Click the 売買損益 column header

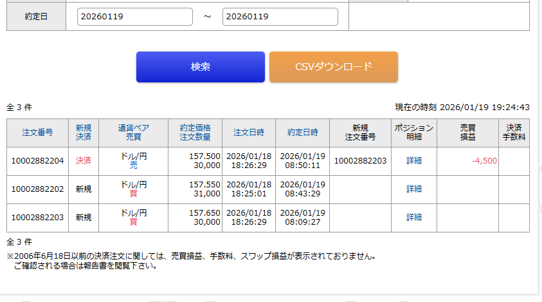tap(467, 133)
